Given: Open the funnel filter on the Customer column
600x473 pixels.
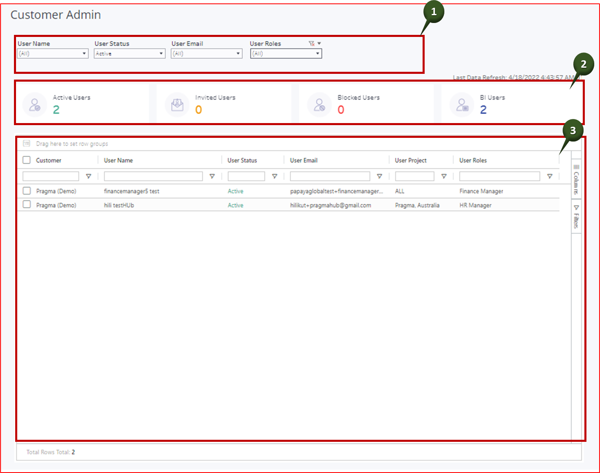Looking at the screenshot, I should [x=89, y=176].
